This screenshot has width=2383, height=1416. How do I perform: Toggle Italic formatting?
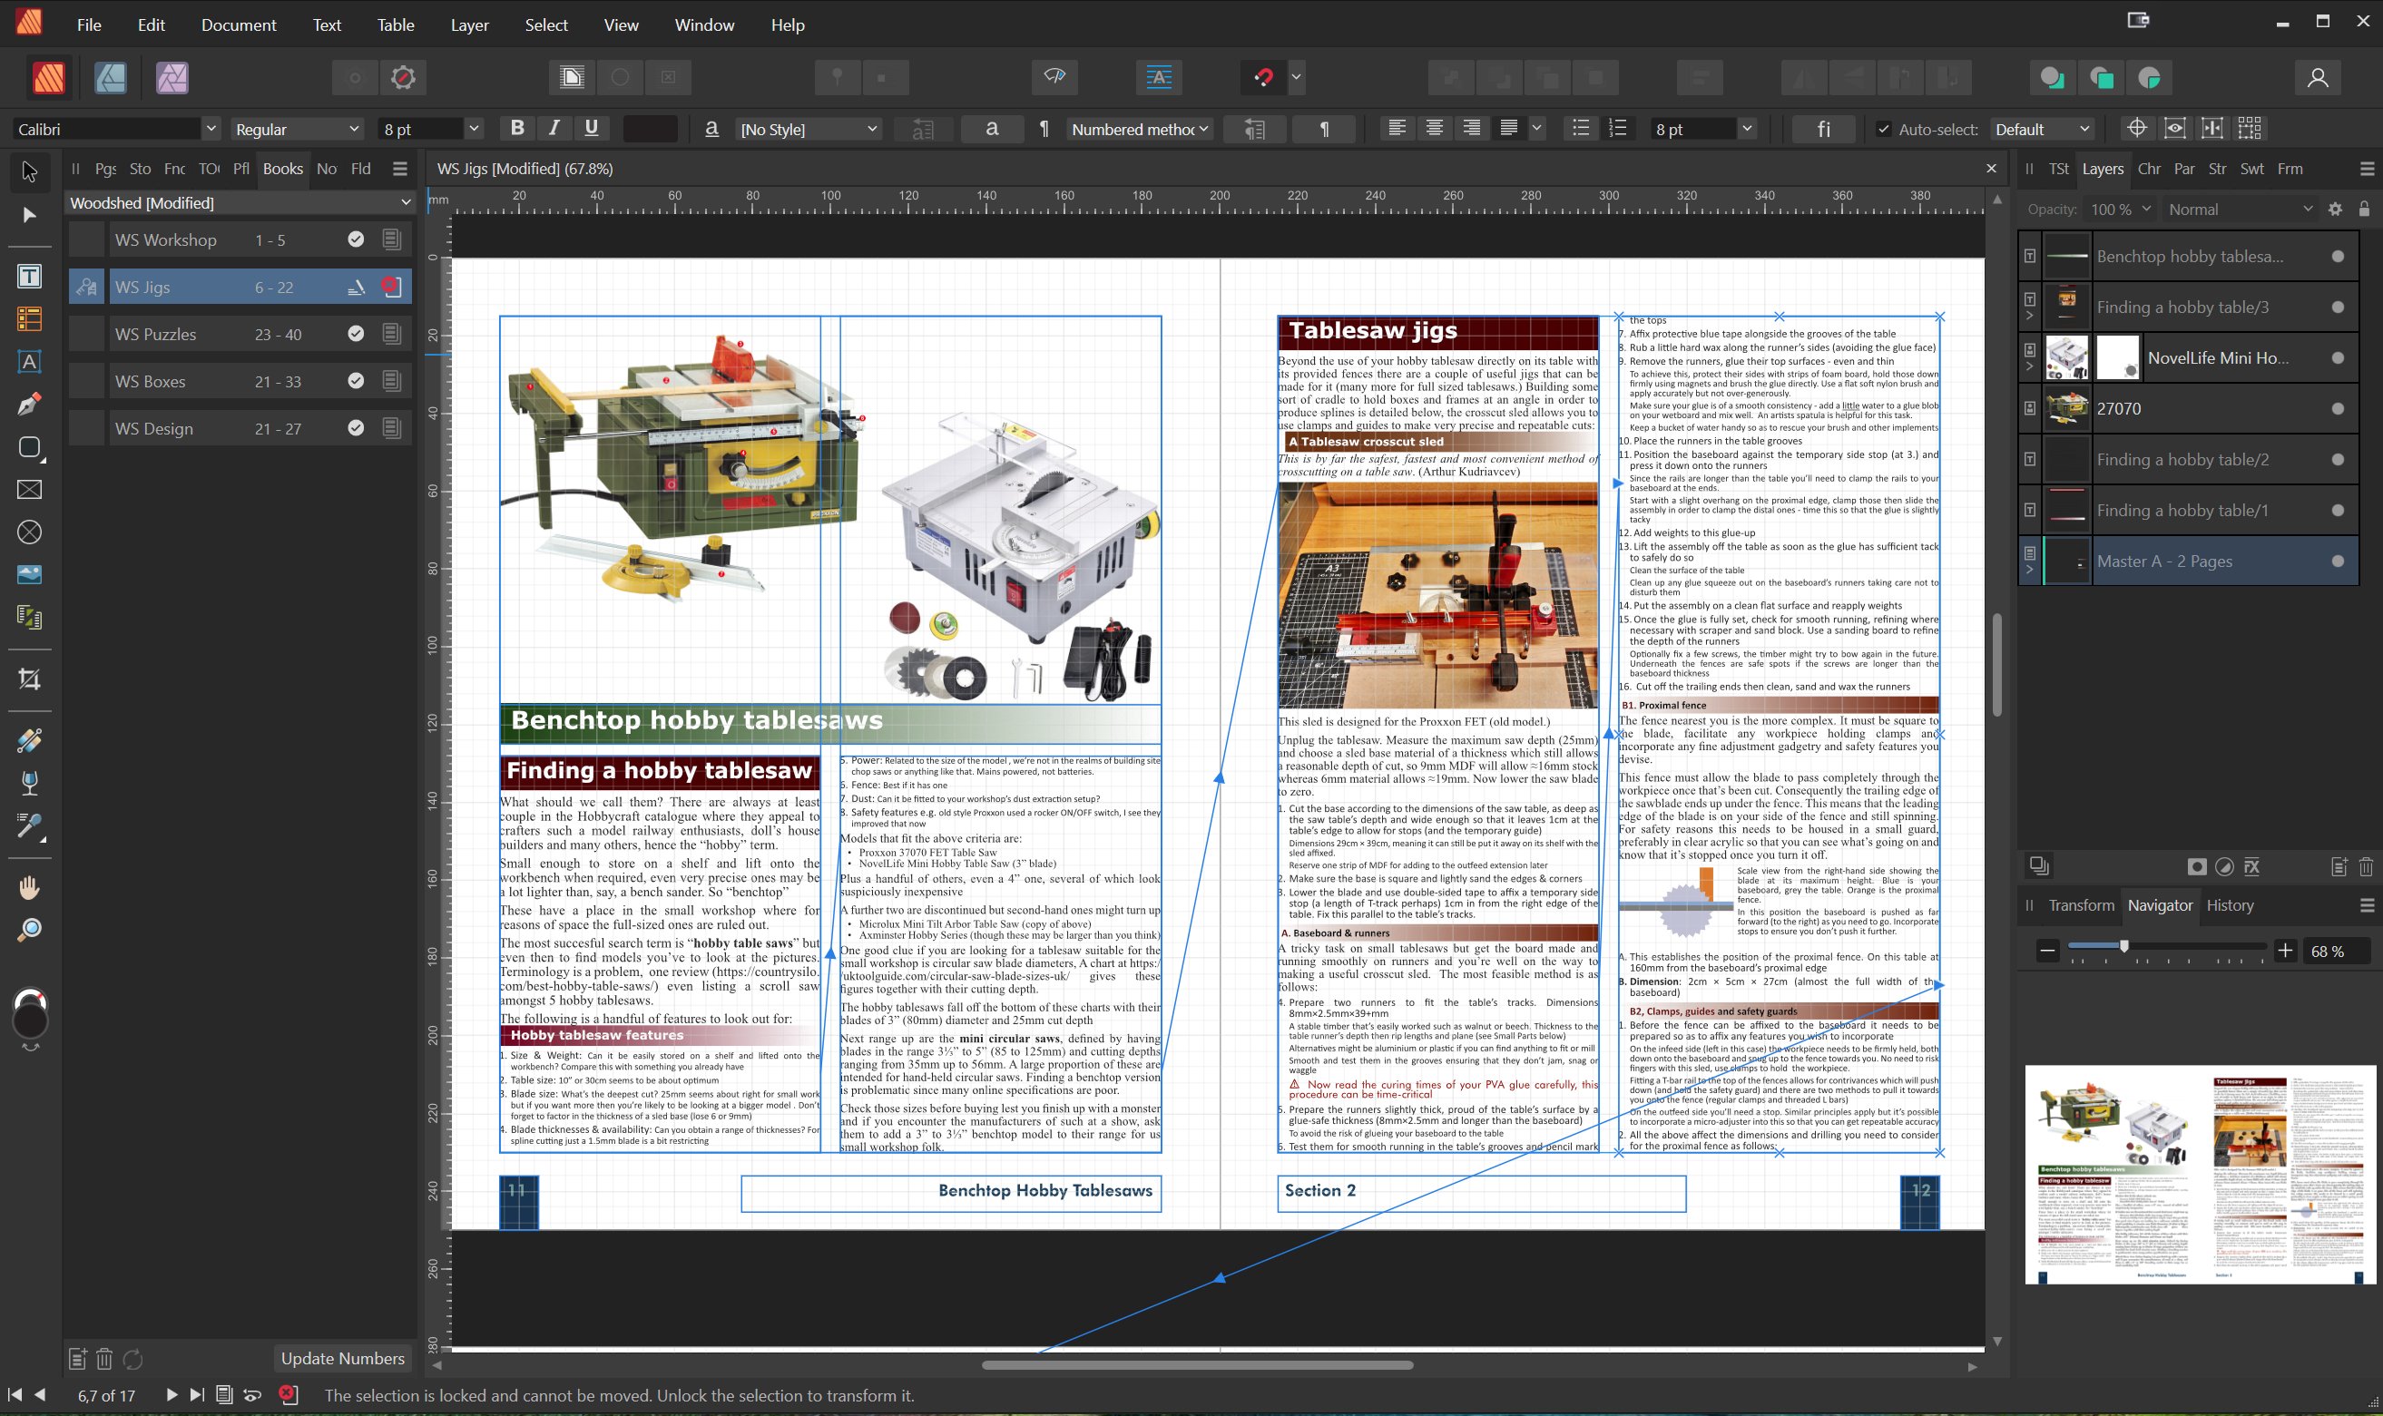[x=554, y=129]
